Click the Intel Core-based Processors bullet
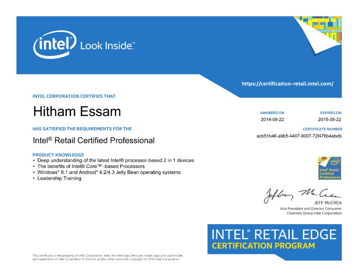This screenshot has height=276, width=358. point(91,166)
